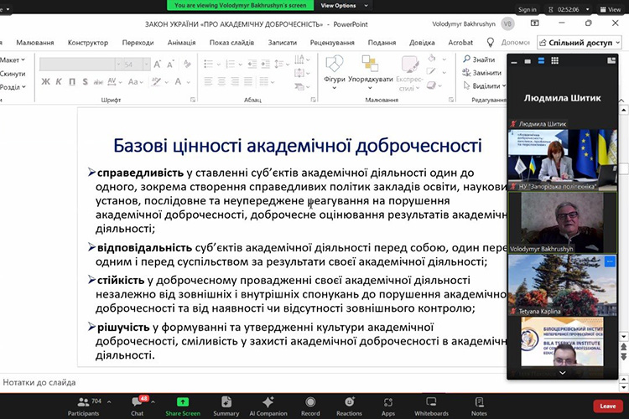Image resolution: width=629 pixels, height=419 pixels.
Task: Open Zoom Whiteboards
Action: (431, 403)
